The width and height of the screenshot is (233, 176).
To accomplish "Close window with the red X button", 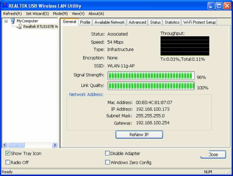I will coord(227,6).
